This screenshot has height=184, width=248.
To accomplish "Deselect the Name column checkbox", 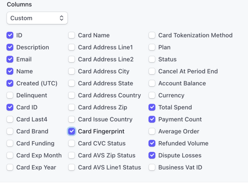I will coord(10,71).
